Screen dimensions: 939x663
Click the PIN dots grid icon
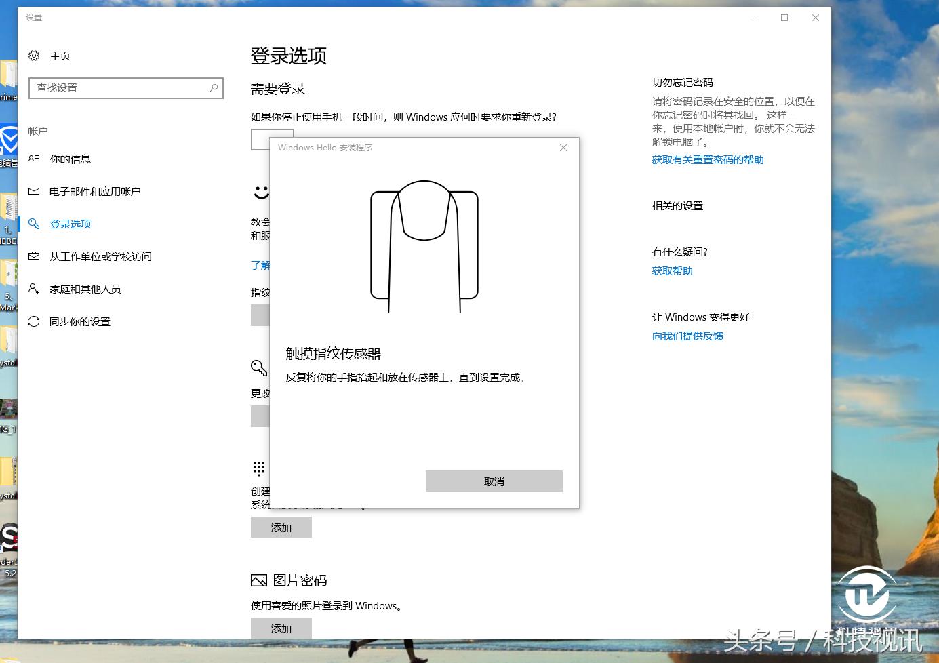click(x=258, y=468)
